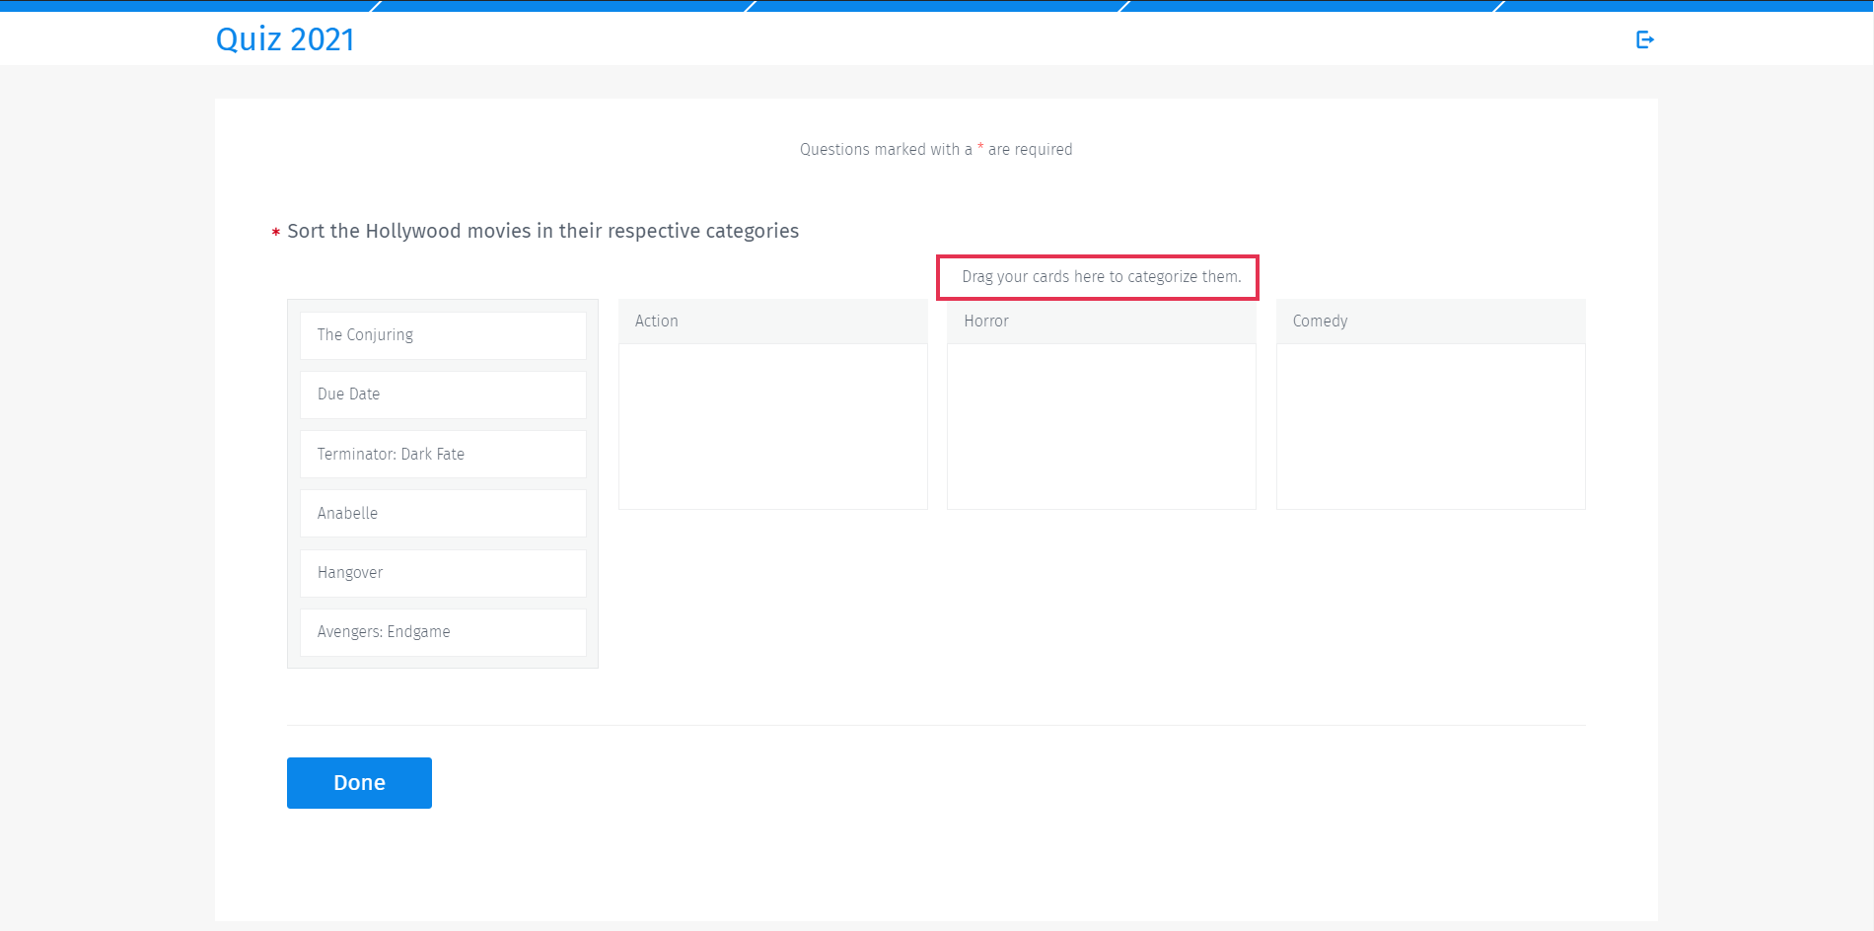Select the Hangover card
This screenshot has width=1874, height=931.
click(x=443, y=572)
